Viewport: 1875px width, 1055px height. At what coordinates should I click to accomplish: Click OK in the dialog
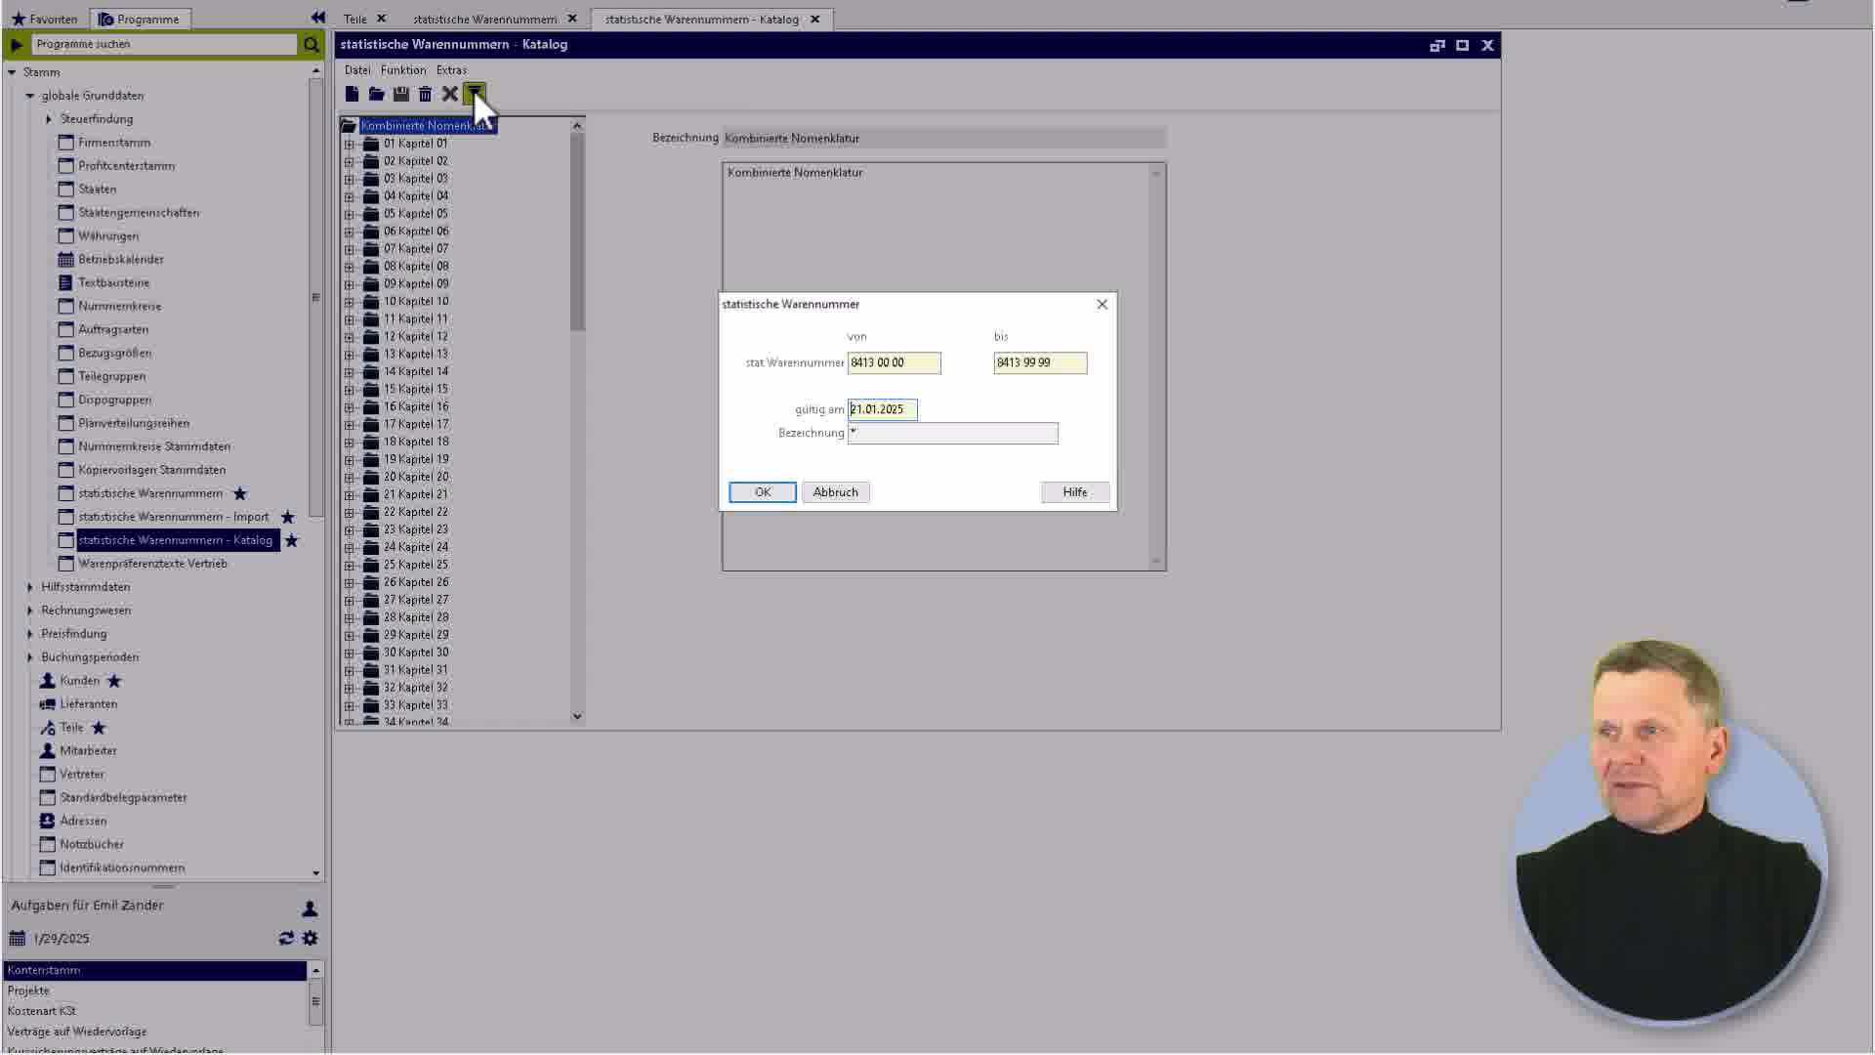click(x=763, y=492)
